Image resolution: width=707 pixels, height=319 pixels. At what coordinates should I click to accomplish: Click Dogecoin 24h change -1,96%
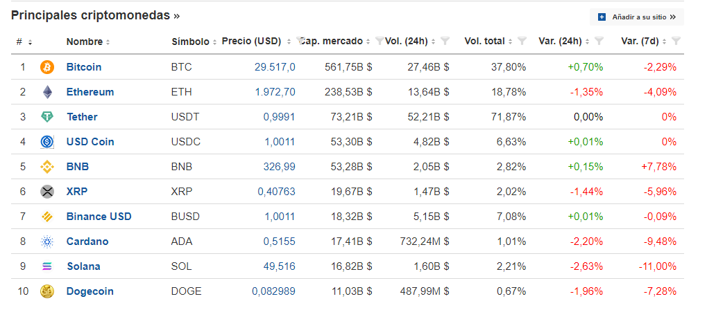click(586, 291)
